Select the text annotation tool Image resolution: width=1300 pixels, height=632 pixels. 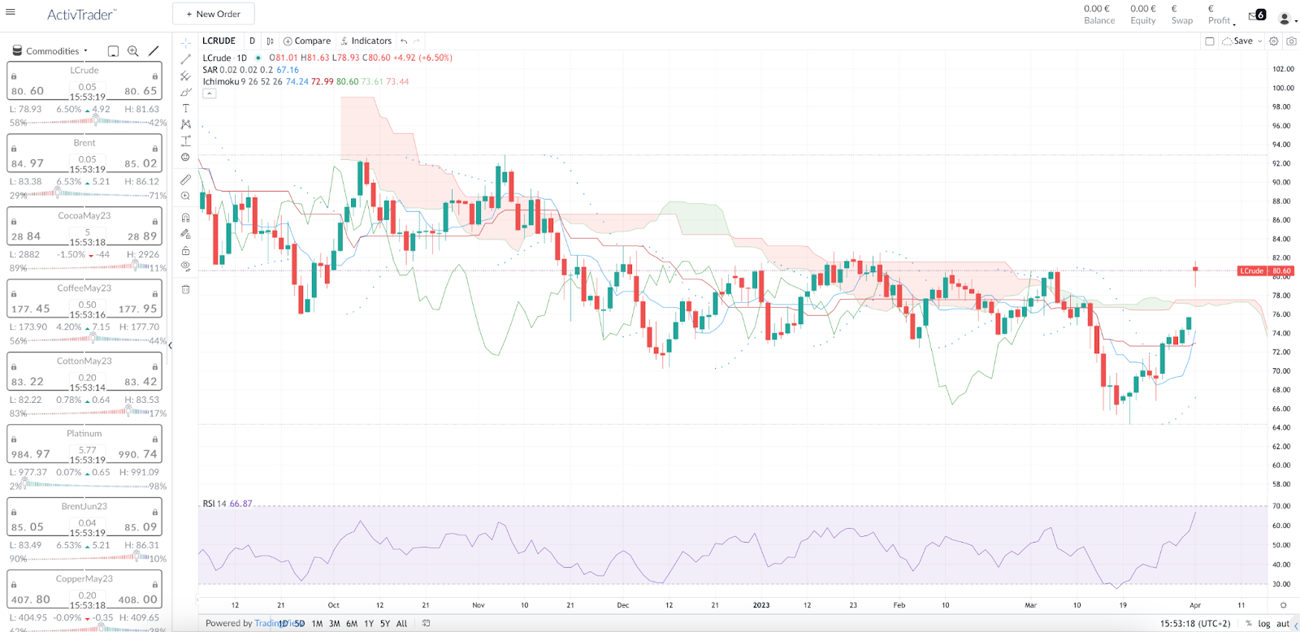[186, 108]
